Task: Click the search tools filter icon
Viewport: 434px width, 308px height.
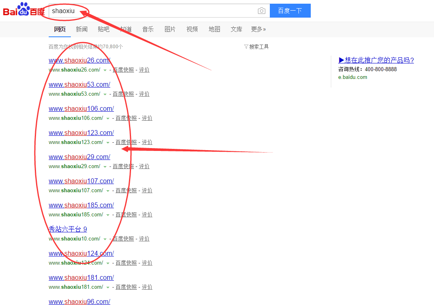Action: tap(246, 47)
